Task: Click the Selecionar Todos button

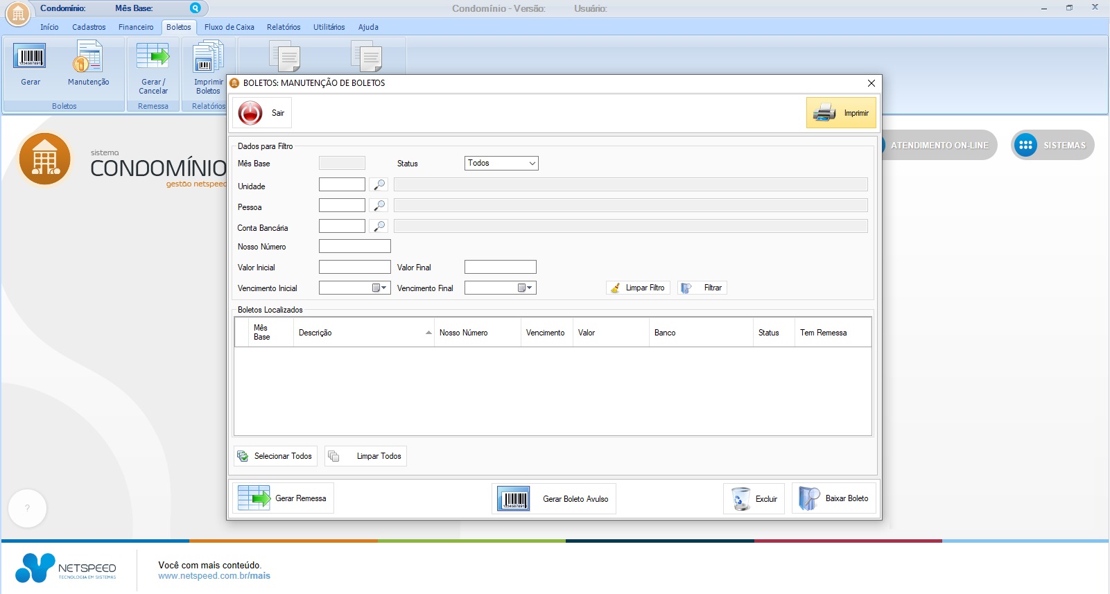Action: click(276, 456)
